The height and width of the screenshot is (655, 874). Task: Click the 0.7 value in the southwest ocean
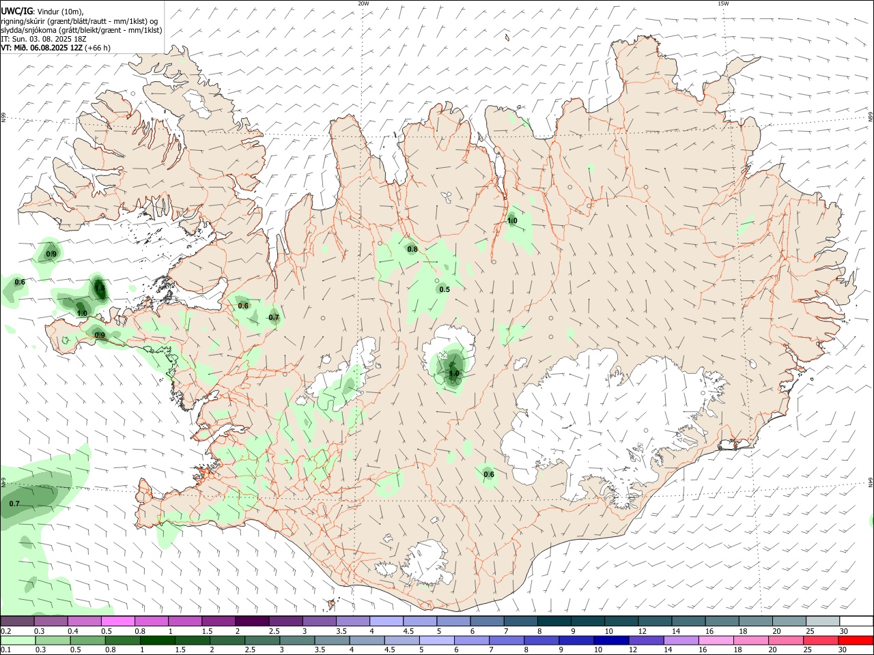[x=14, y=504]
